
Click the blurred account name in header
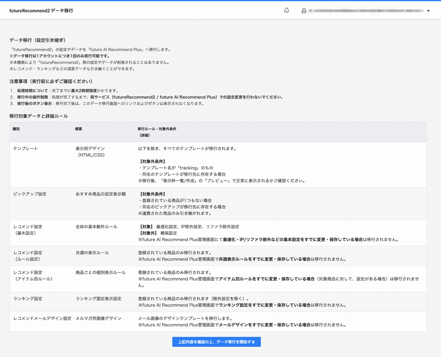(x=366, y=11)
